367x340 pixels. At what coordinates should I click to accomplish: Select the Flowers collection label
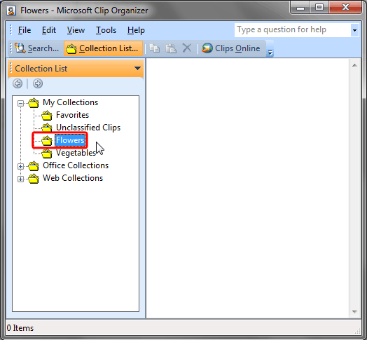(70, 140)
